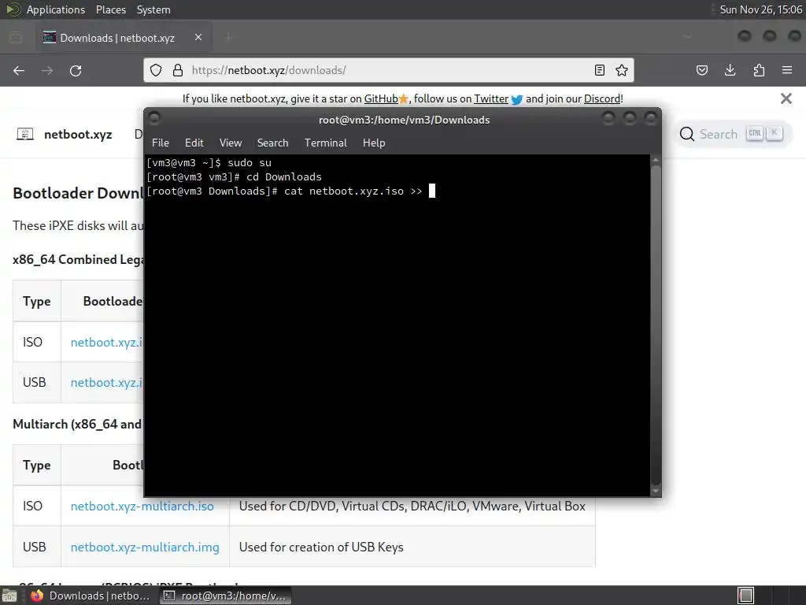Click netboot.xyz site title
The width and height of the screenshot is (806, 605).
point(78,134)
